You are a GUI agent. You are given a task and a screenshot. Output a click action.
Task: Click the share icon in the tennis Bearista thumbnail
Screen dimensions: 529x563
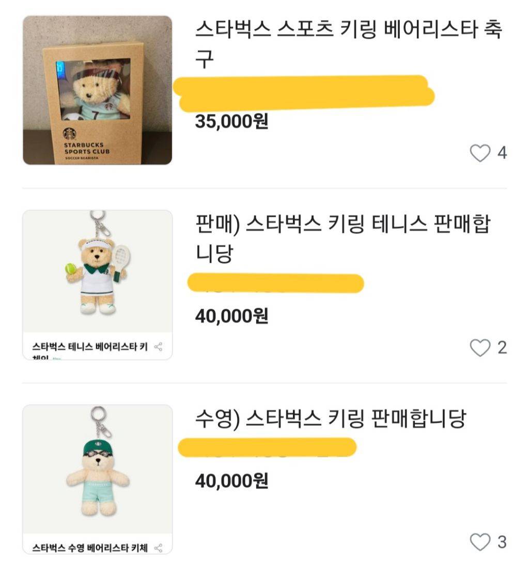click(158, 347)
